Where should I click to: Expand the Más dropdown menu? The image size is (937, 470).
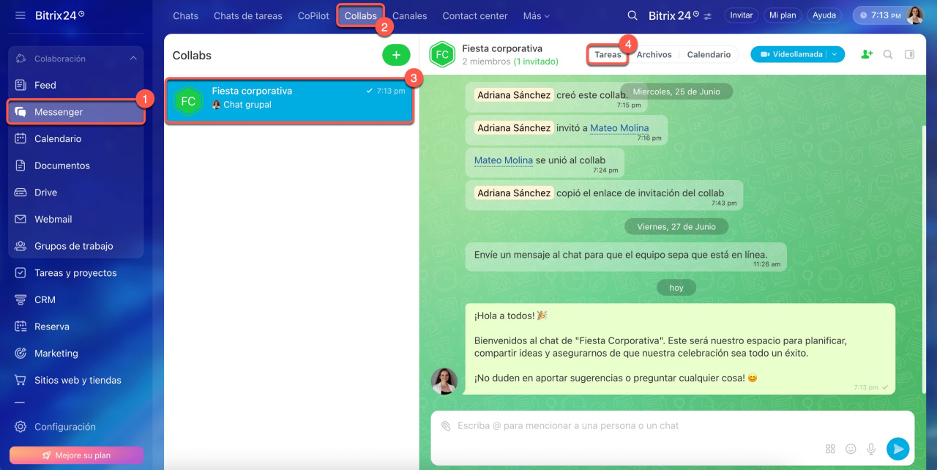(x=536, y=15)
